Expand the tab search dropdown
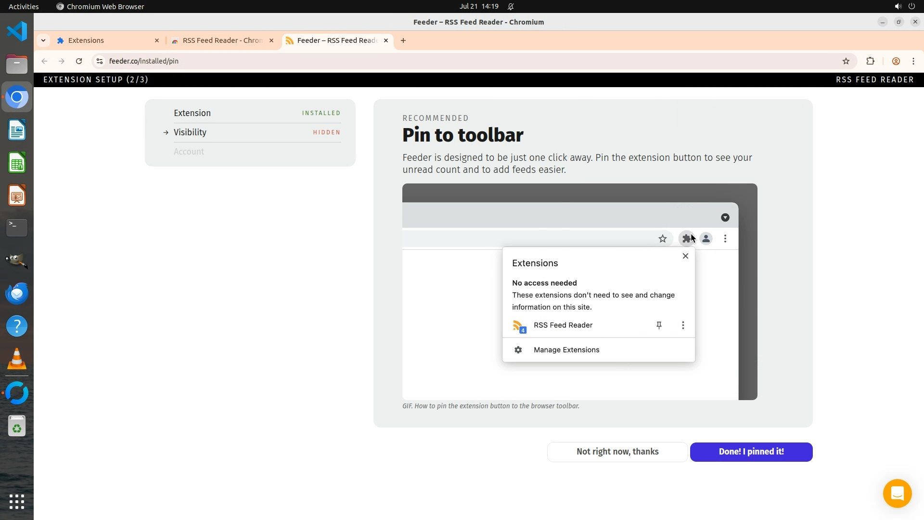 [x=43, y=40]
